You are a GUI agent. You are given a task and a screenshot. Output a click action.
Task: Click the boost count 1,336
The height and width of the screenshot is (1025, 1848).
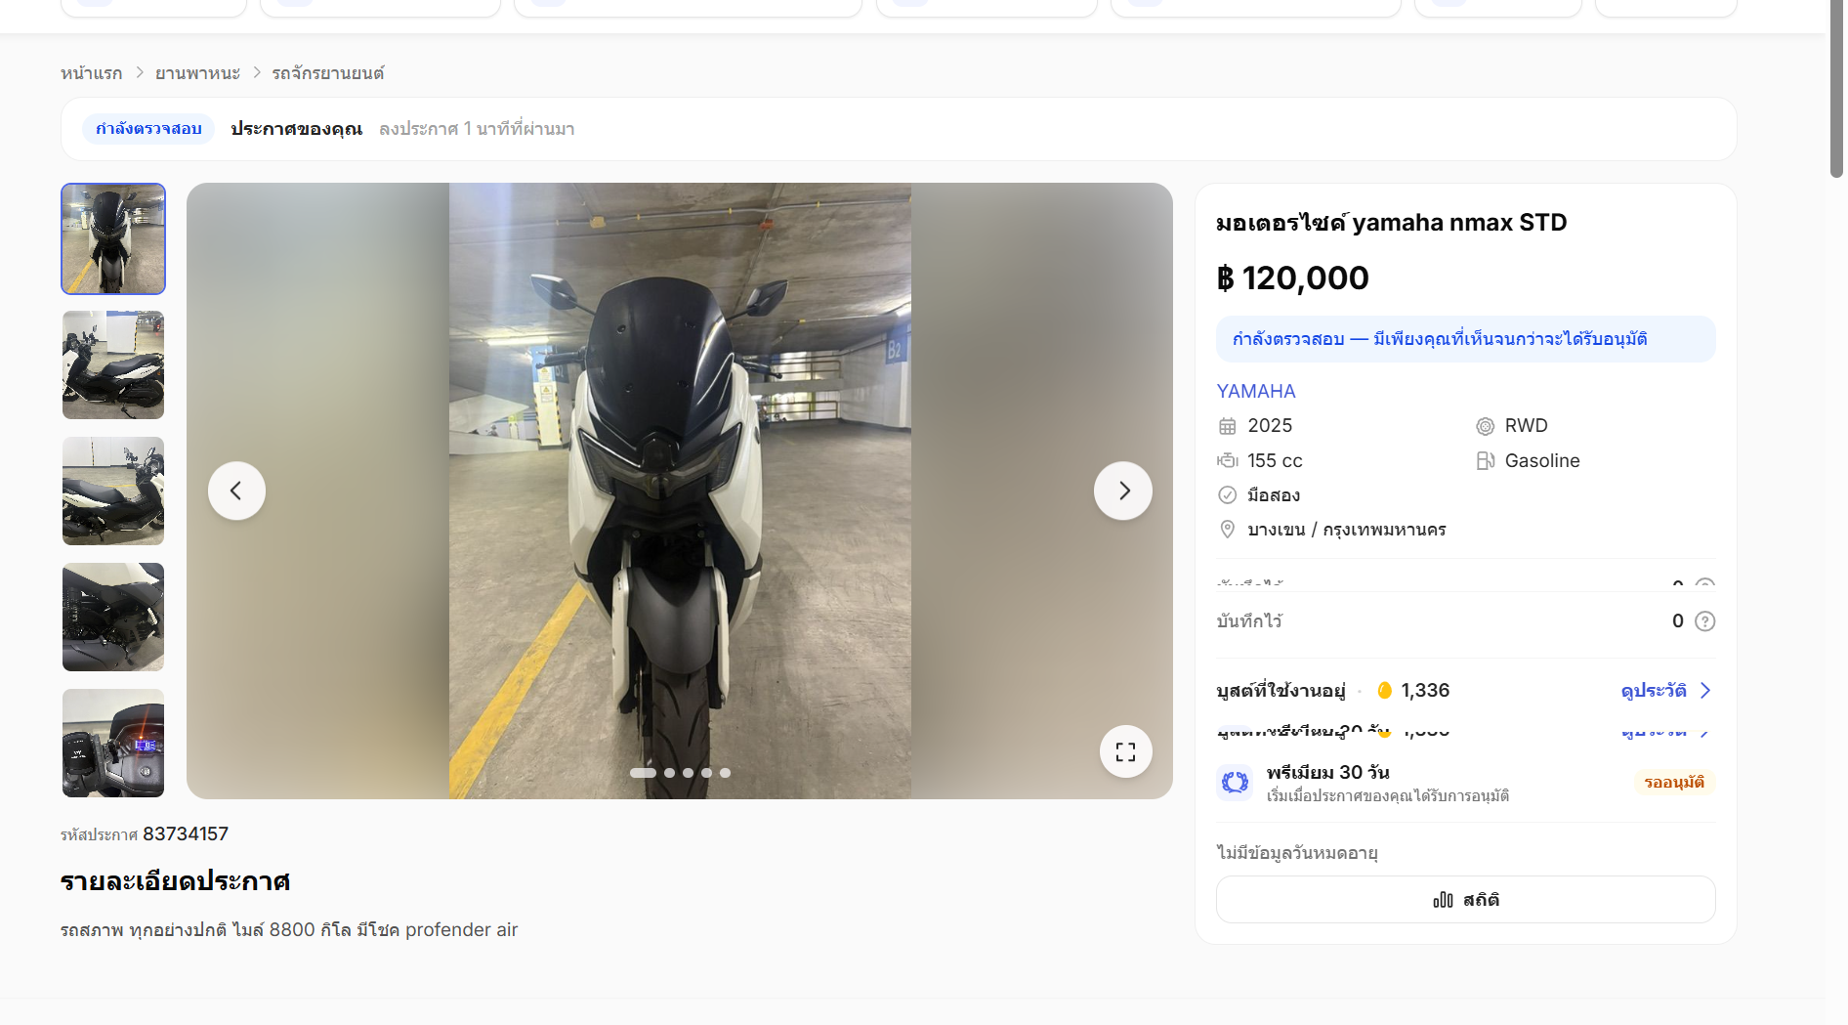pos(1426,691)
